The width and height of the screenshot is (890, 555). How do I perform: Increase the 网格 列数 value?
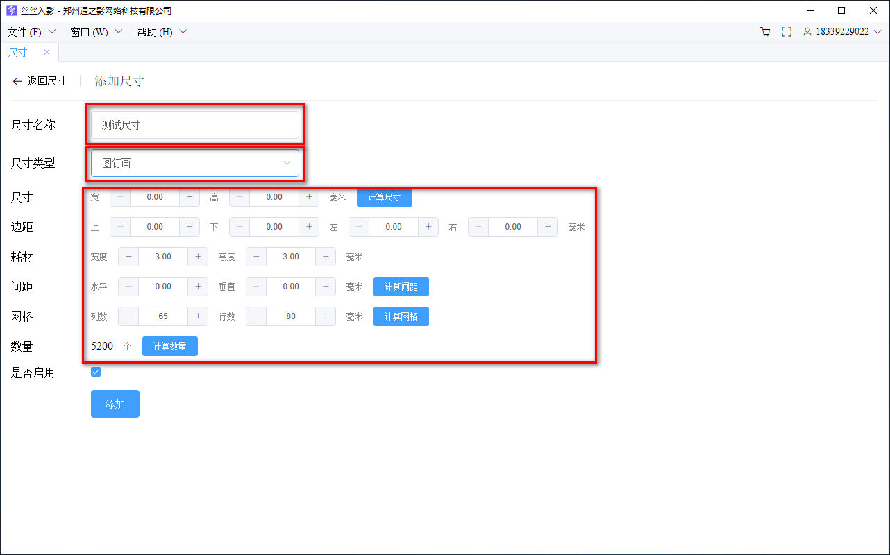coord(198,316)
